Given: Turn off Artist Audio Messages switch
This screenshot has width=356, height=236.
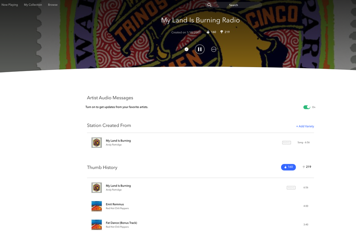Looking at the screenshot, I should tap(307, 107).
